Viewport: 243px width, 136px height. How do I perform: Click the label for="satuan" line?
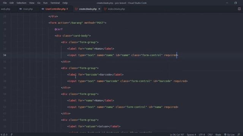(94, 127)
